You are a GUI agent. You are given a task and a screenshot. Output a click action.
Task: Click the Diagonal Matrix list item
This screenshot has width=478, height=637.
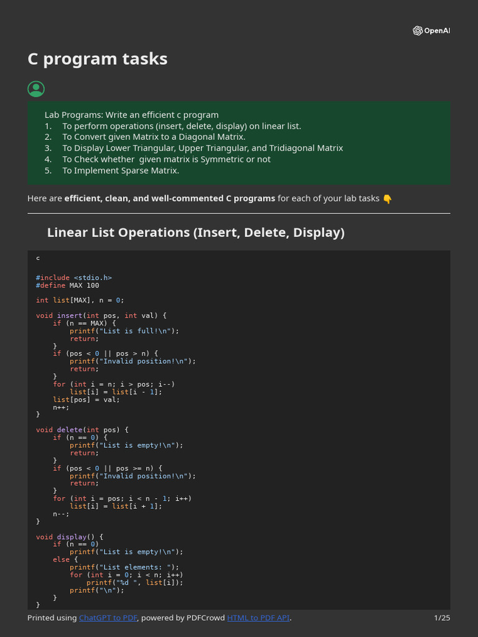(154, 137)
